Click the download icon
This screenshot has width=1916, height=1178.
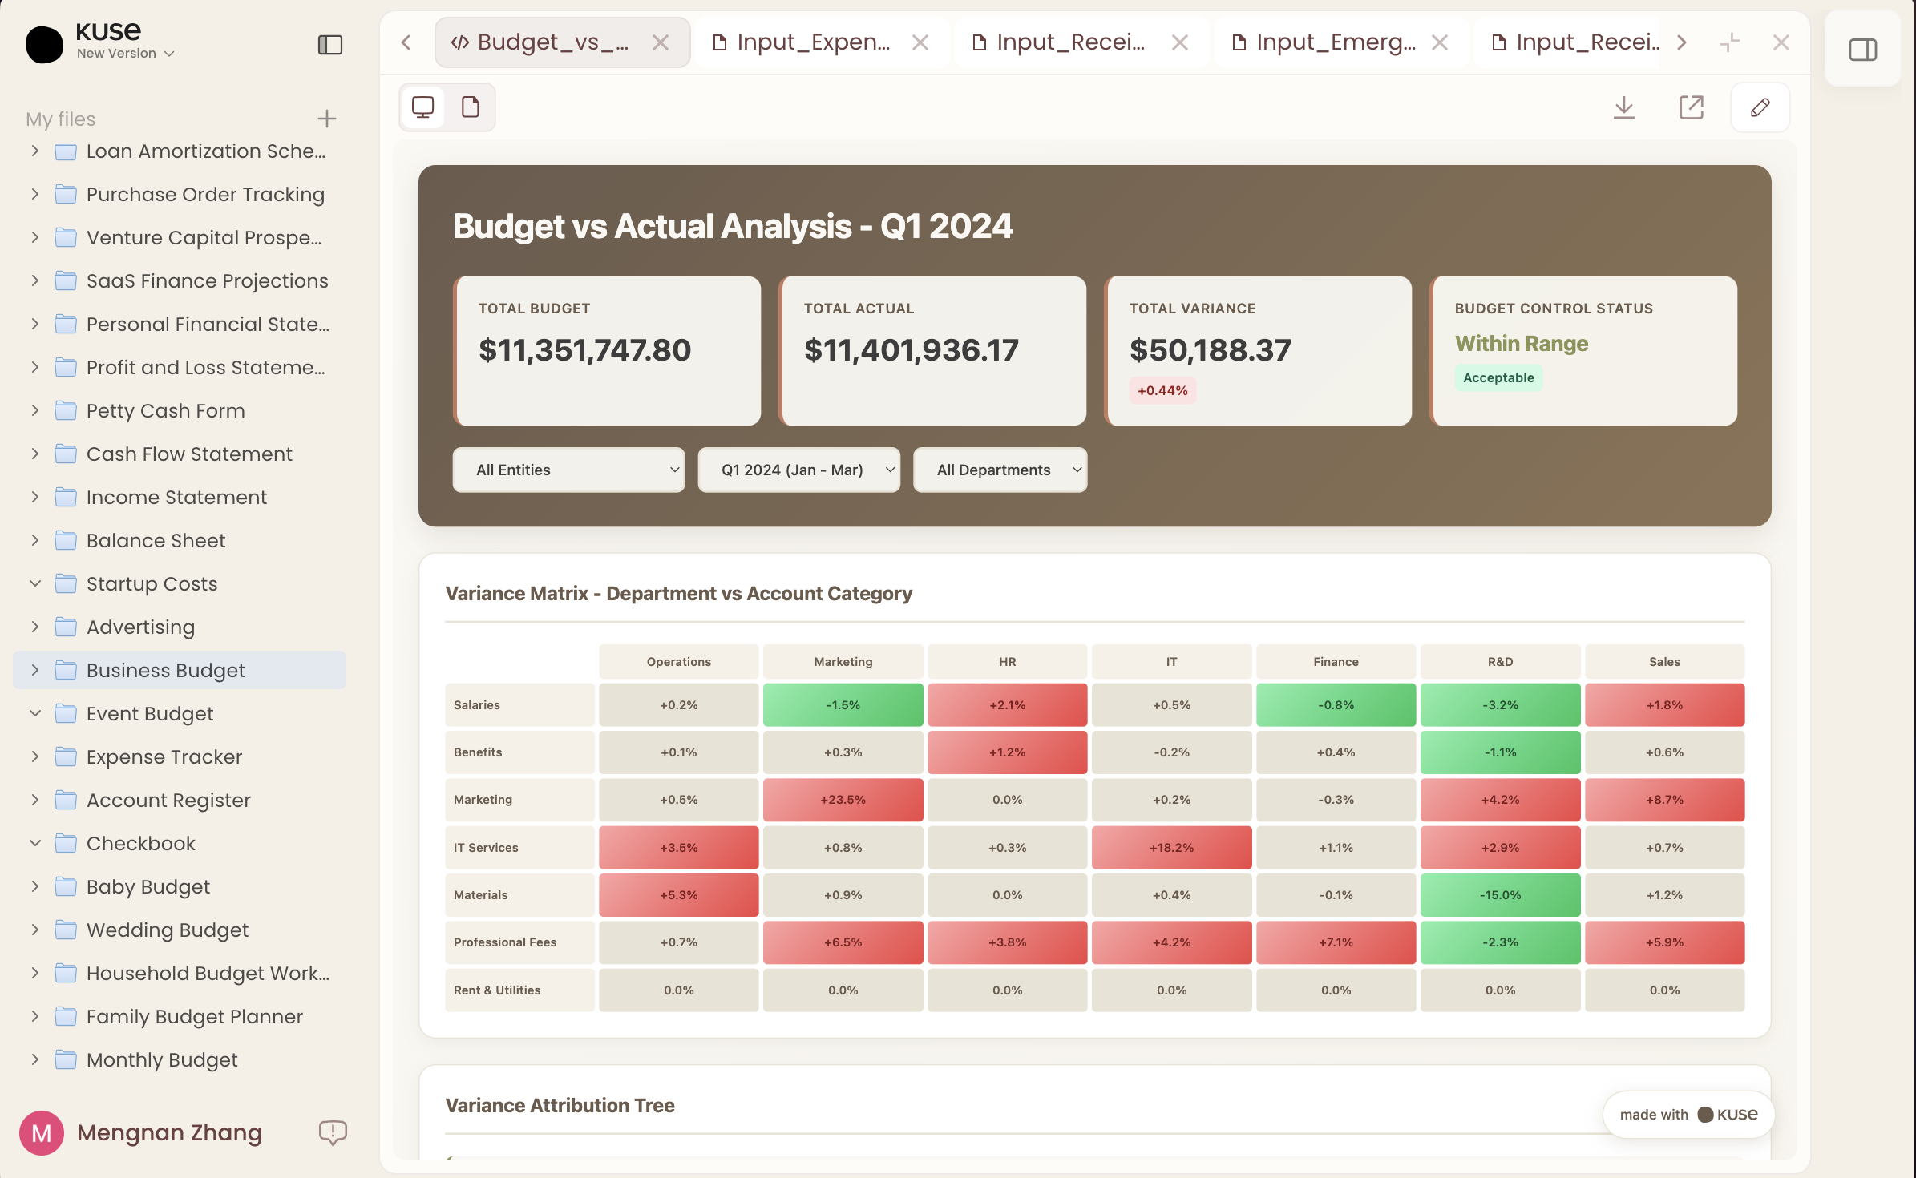click(1624, 107)
